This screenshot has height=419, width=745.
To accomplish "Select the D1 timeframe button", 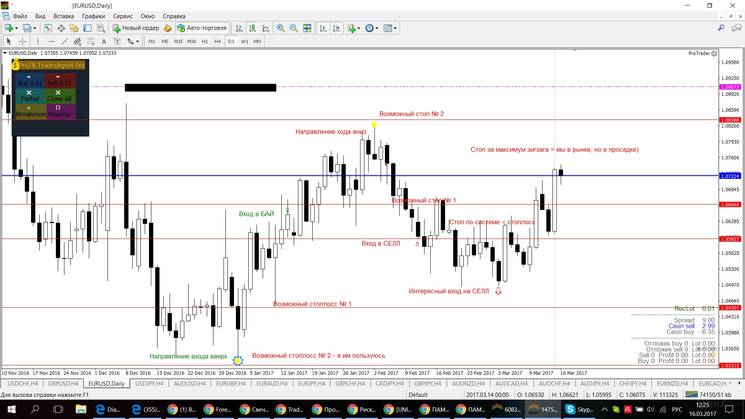I will (x=231, y=42).
